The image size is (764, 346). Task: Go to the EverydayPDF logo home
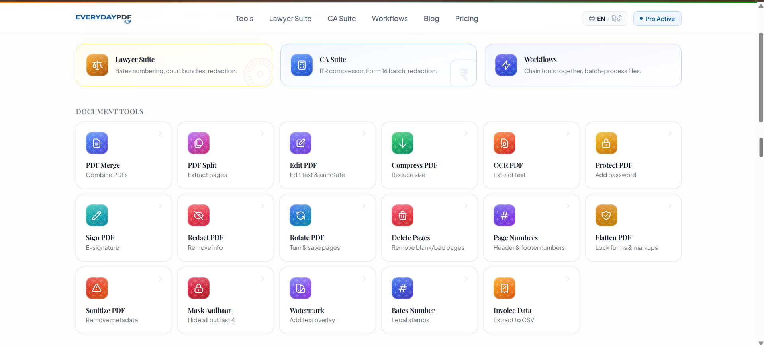104,19
